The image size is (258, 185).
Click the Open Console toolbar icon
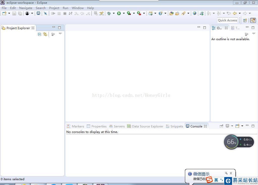(237, 126)
